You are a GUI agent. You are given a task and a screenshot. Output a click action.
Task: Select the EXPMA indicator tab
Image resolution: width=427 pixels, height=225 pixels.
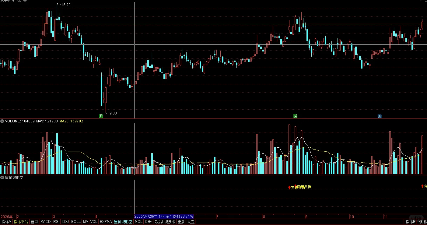(106, 222)
